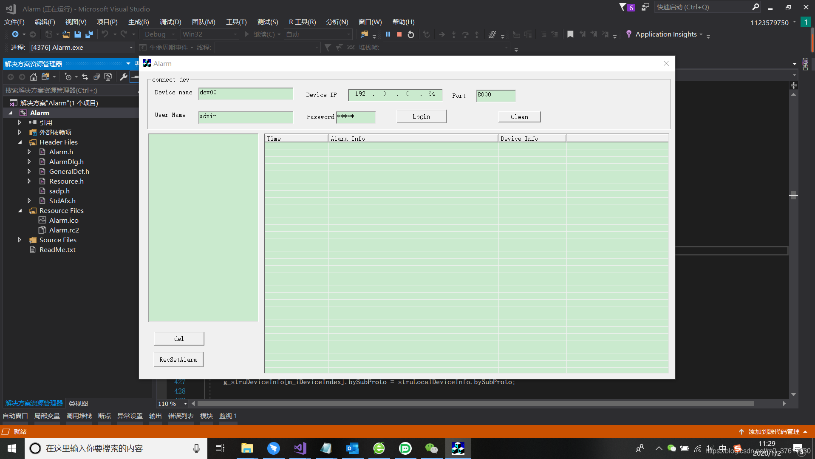Click the Login button in the Alarm dialog
Viewport: 815px width, 459px height.
[x=421, y=116]
